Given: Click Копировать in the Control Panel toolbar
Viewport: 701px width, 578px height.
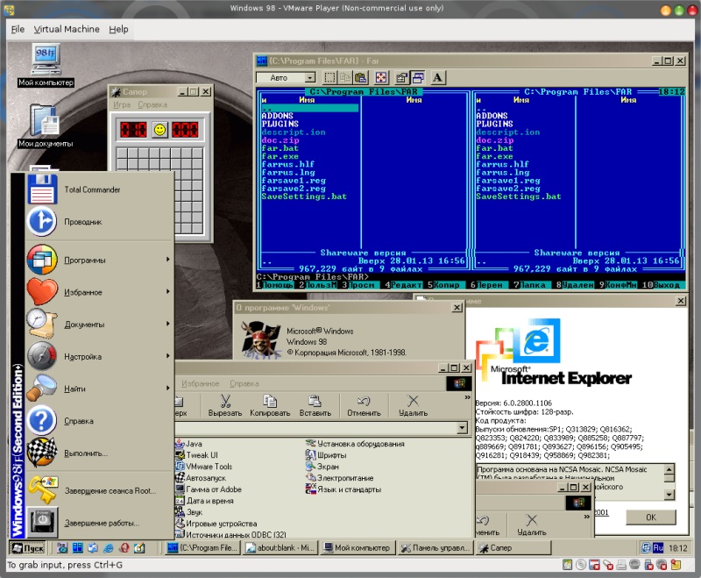Looking at the screenshot, I should [x=270, y=406].
